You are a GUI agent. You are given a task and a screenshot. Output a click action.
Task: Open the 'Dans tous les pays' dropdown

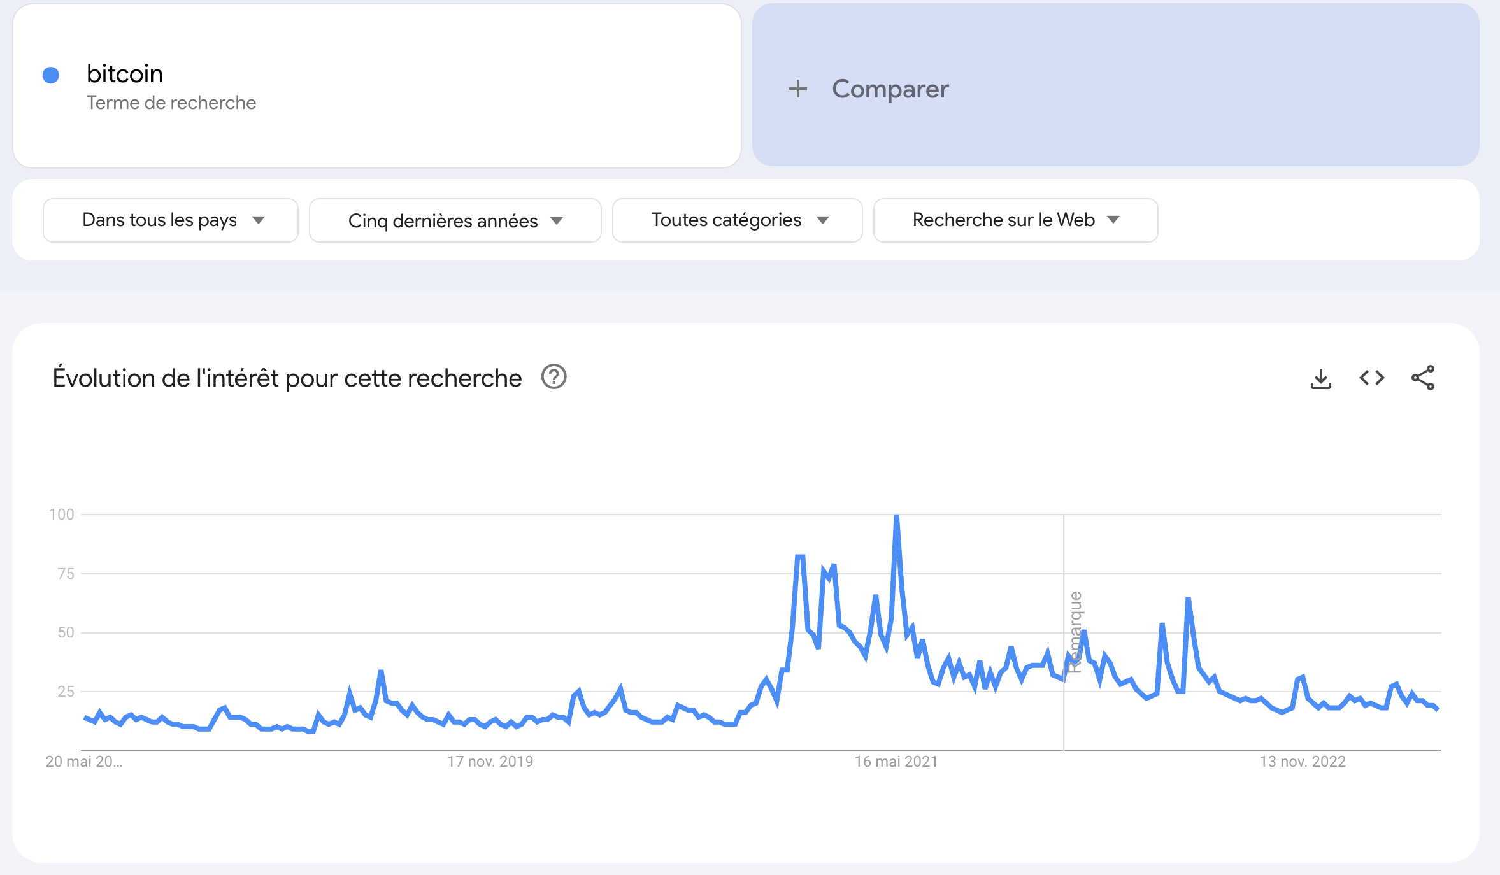coord(170,220)
